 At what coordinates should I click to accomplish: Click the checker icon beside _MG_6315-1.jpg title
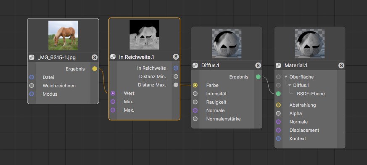pos(32,57)
